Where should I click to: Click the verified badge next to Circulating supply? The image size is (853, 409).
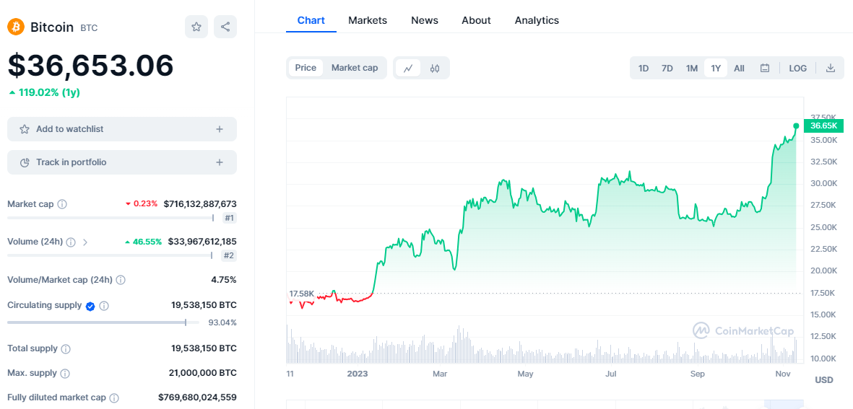(x=90, y=306)
